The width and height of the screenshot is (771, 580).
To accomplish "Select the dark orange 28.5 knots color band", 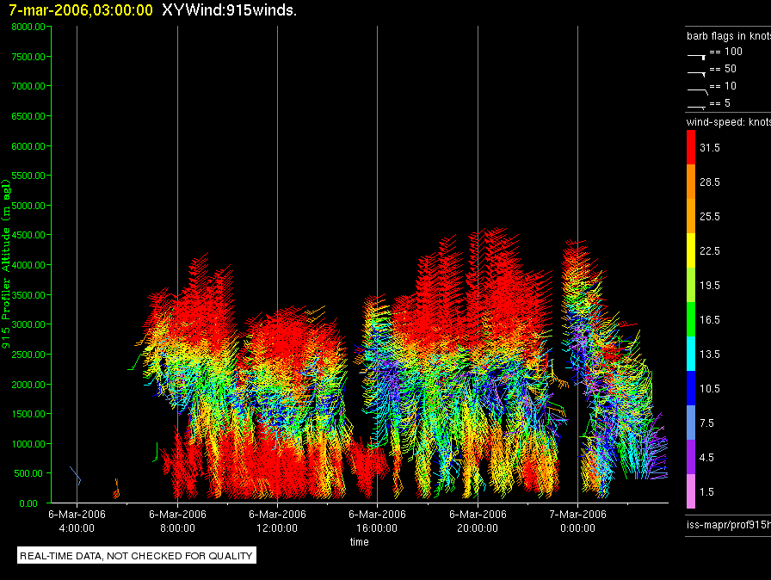I will (691, 182).
